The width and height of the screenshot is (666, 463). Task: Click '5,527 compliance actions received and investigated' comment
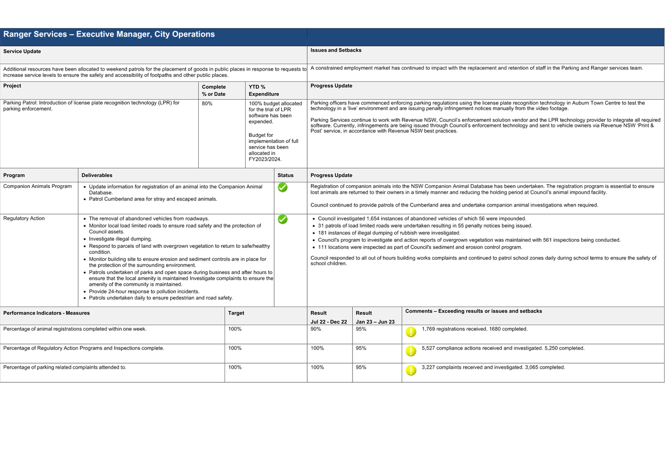tap(503, 348)
